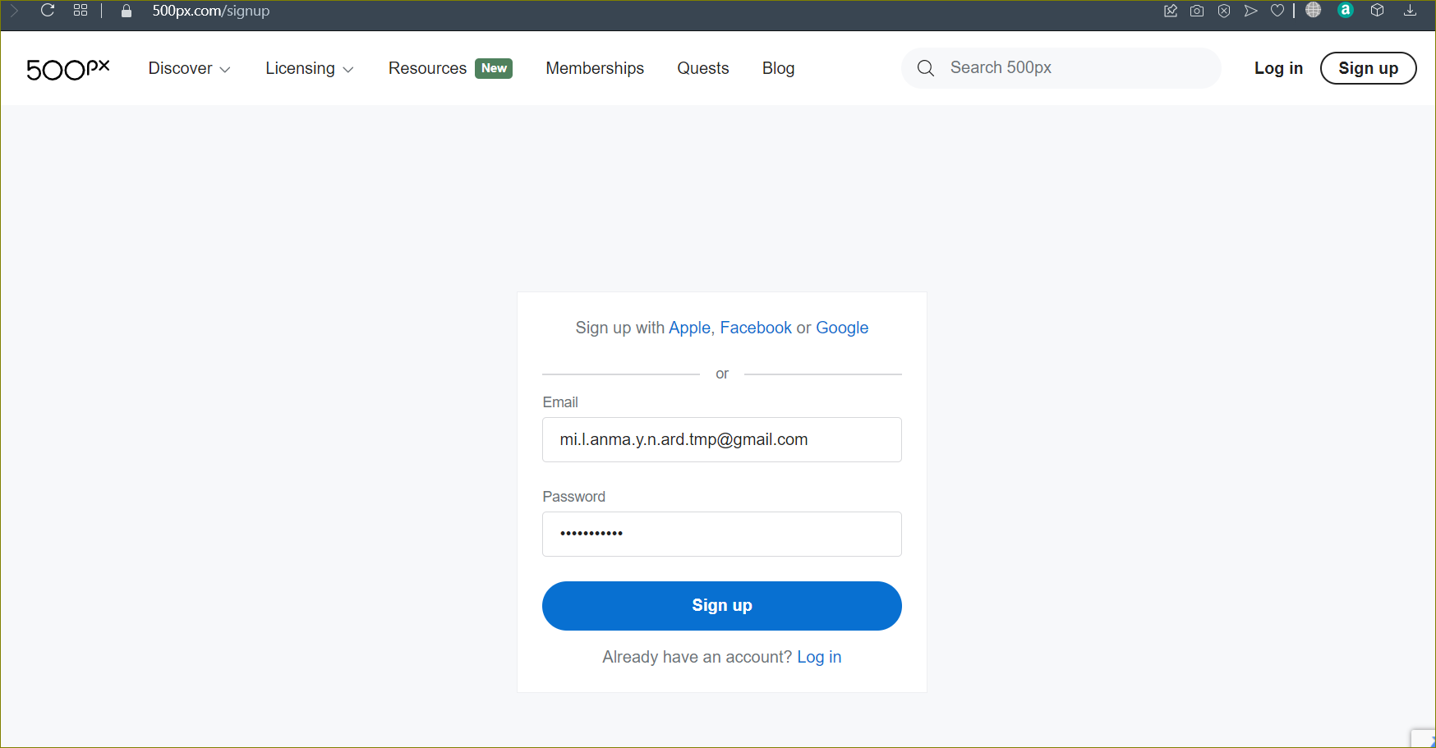1436x748 pixels.
Task: Click the Password input field
Action: [x=722, y=534]
